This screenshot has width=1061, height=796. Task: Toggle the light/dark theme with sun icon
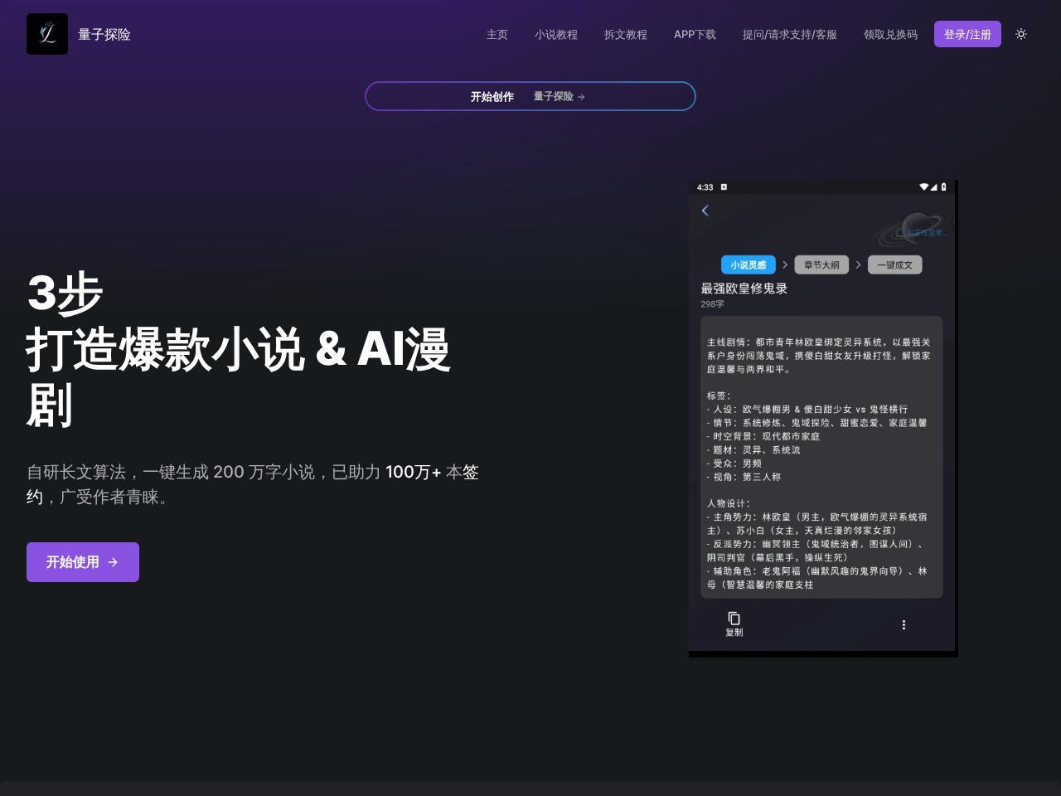1021,34
